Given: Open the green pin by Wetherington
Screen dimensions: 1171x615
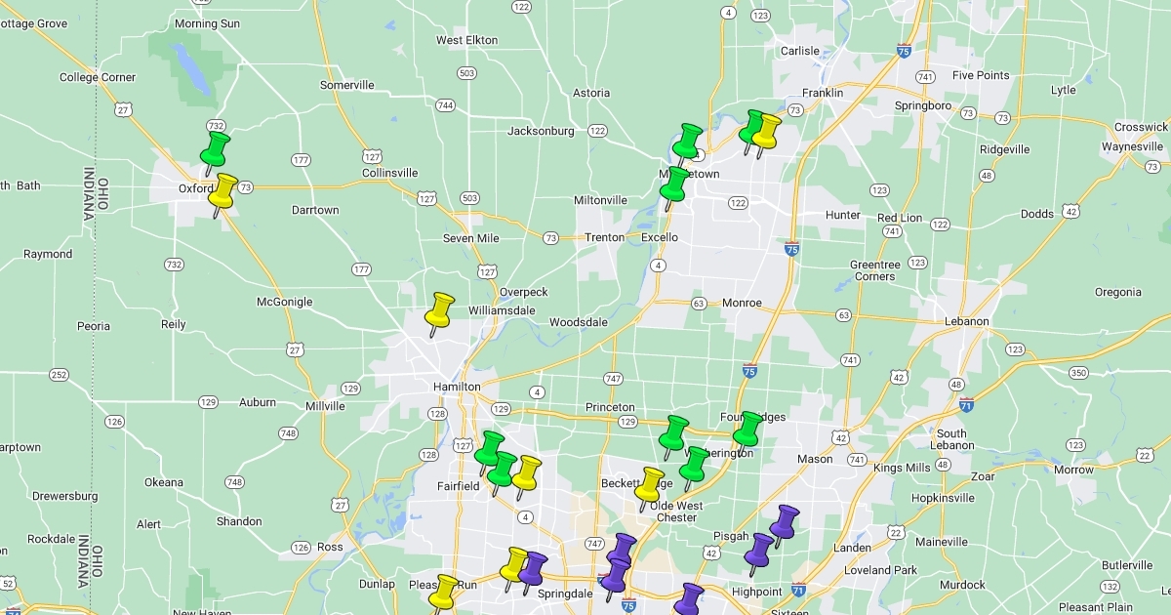Looking at the screenshot, I should pyautogui.click(x=695, y=464).
